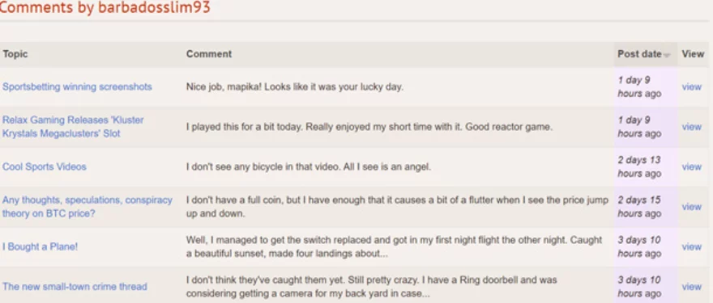
Task: View the BTC price comment
Action: (691, 206)
